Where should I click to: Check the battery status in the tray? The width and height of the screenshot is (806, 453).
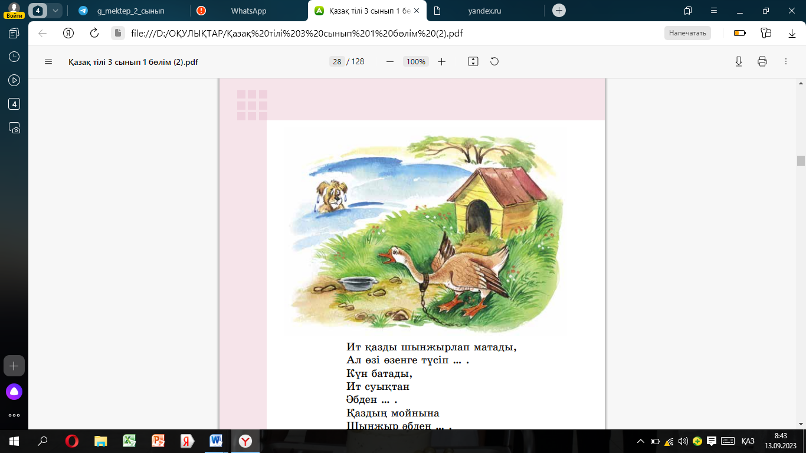coord(655,441)
